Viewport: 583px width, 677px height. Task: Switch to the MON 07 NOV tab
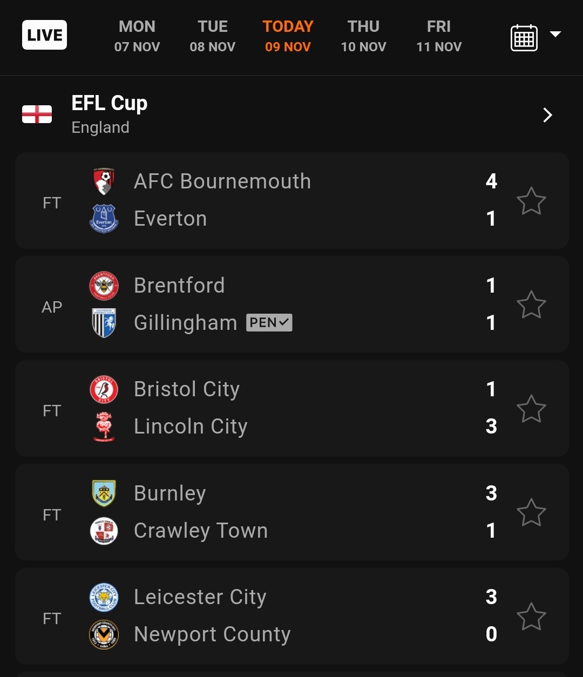pos(137,36)
